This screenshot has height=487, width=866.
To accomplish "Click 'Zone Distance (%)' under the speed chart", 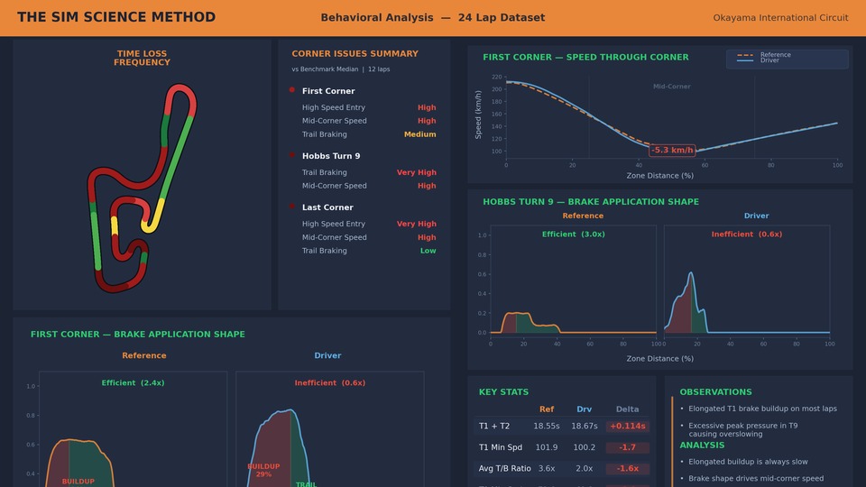I will tap(660, 176).
